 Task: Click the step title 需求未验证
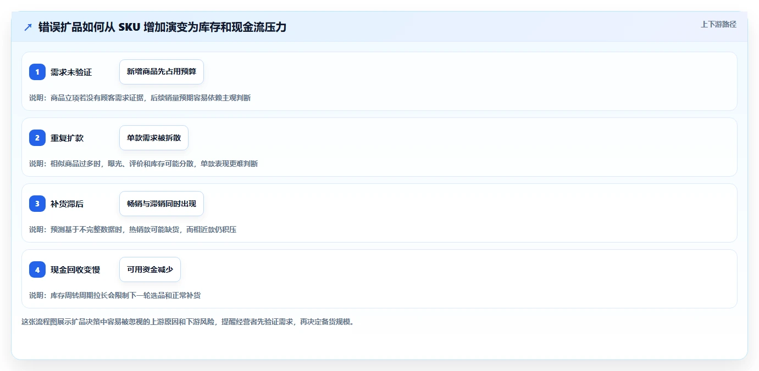pyautogui.click(x=71, y=72)
